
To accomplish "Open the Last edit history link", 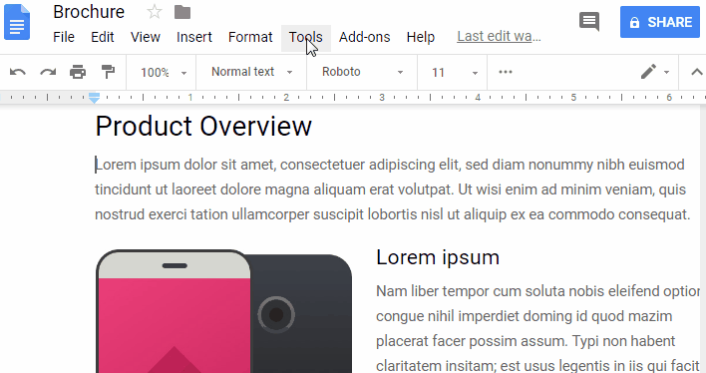I will point(499,36).
